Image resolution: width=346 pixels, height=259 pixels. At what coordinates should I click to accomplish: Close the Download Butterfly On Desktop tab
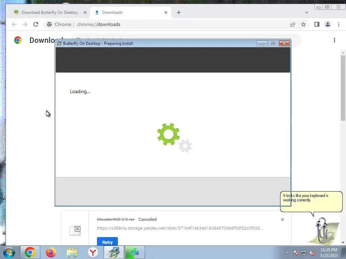coord(85,12)
